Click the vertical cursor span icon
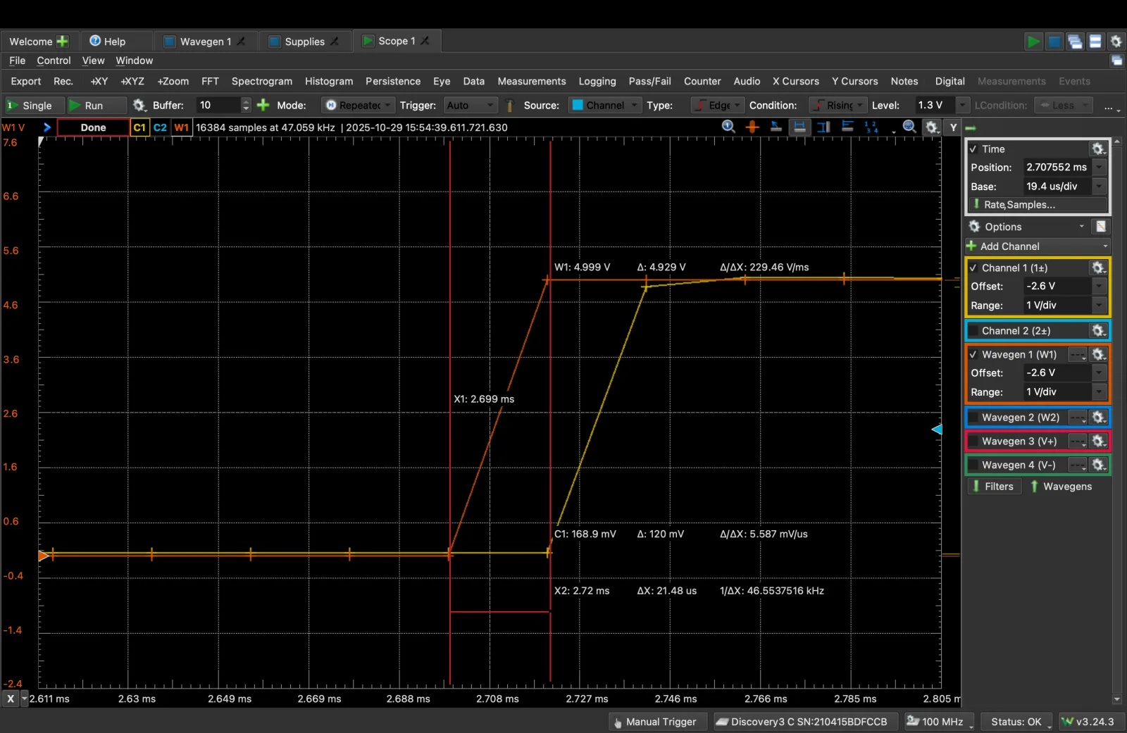 pyautogui.click(x=823, y=127)
